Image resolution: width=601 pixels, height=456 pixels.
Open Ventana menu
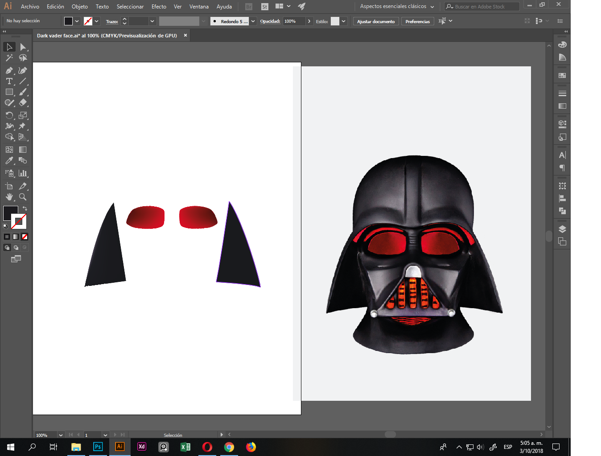click(x=199, y=7)
